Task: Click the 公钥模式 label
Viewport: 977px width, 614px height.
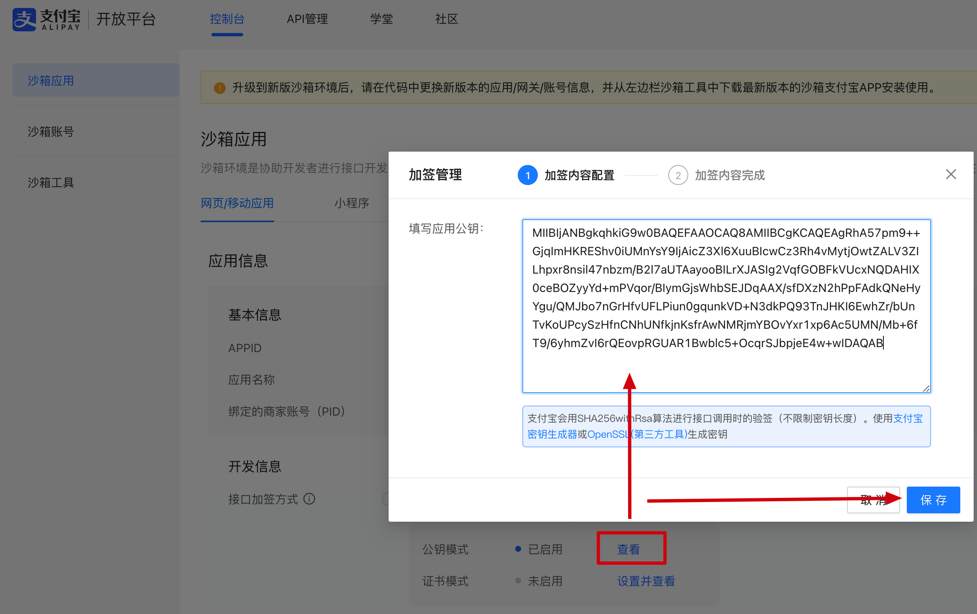Action: pyautogui.click(x=445, y=549)
